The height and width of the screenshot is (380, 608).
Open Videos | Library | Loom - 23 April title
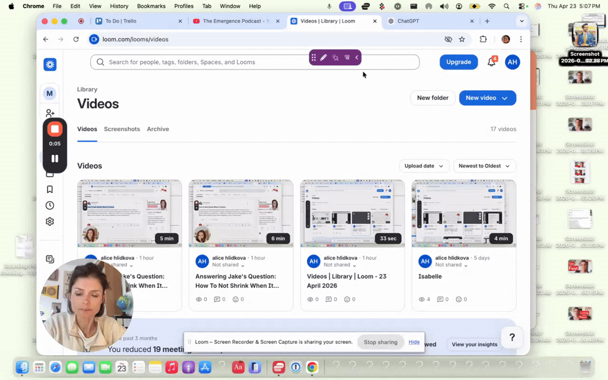point(347,281)
